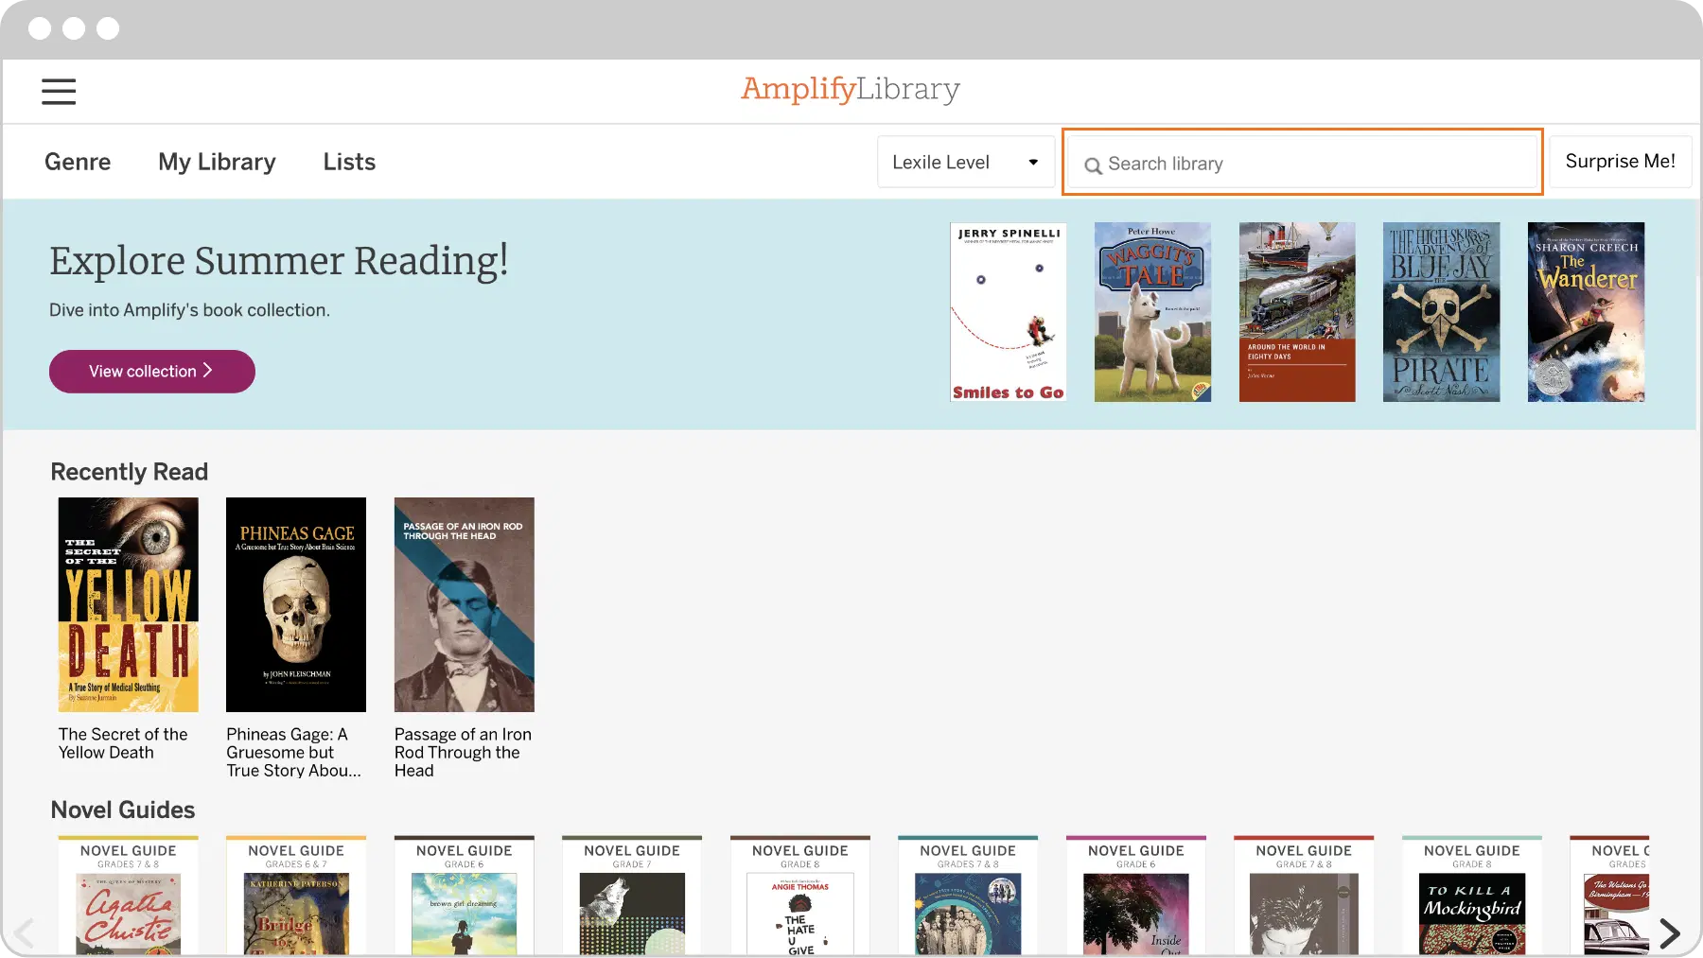Open the Lists menu
The width and height of the screenshot is (1703, 958).
tap(349, 162)
